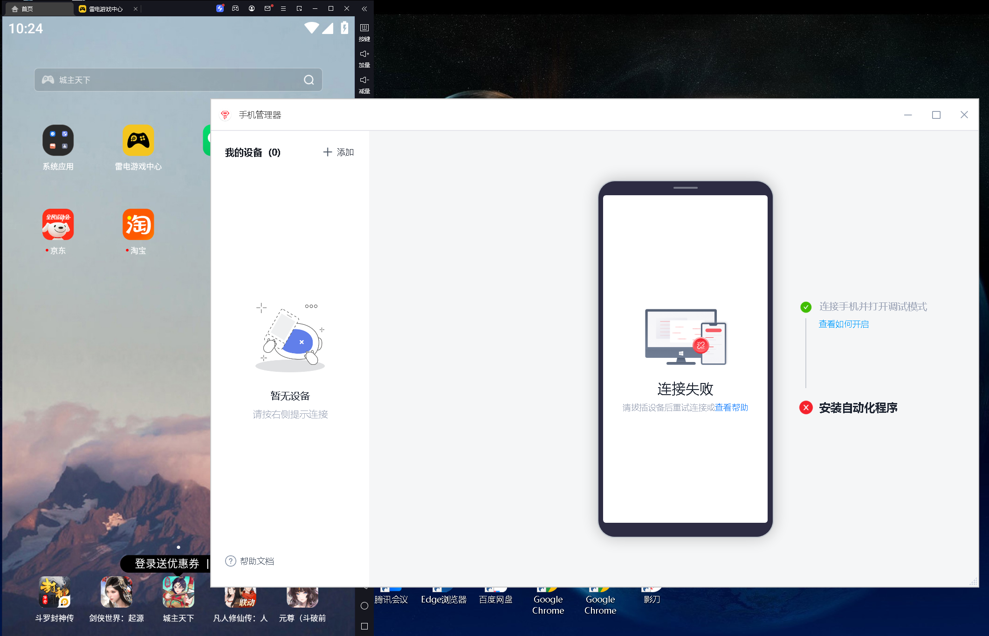
Task: Open the emulator hamburger menu
Action: tap(283, 8)
